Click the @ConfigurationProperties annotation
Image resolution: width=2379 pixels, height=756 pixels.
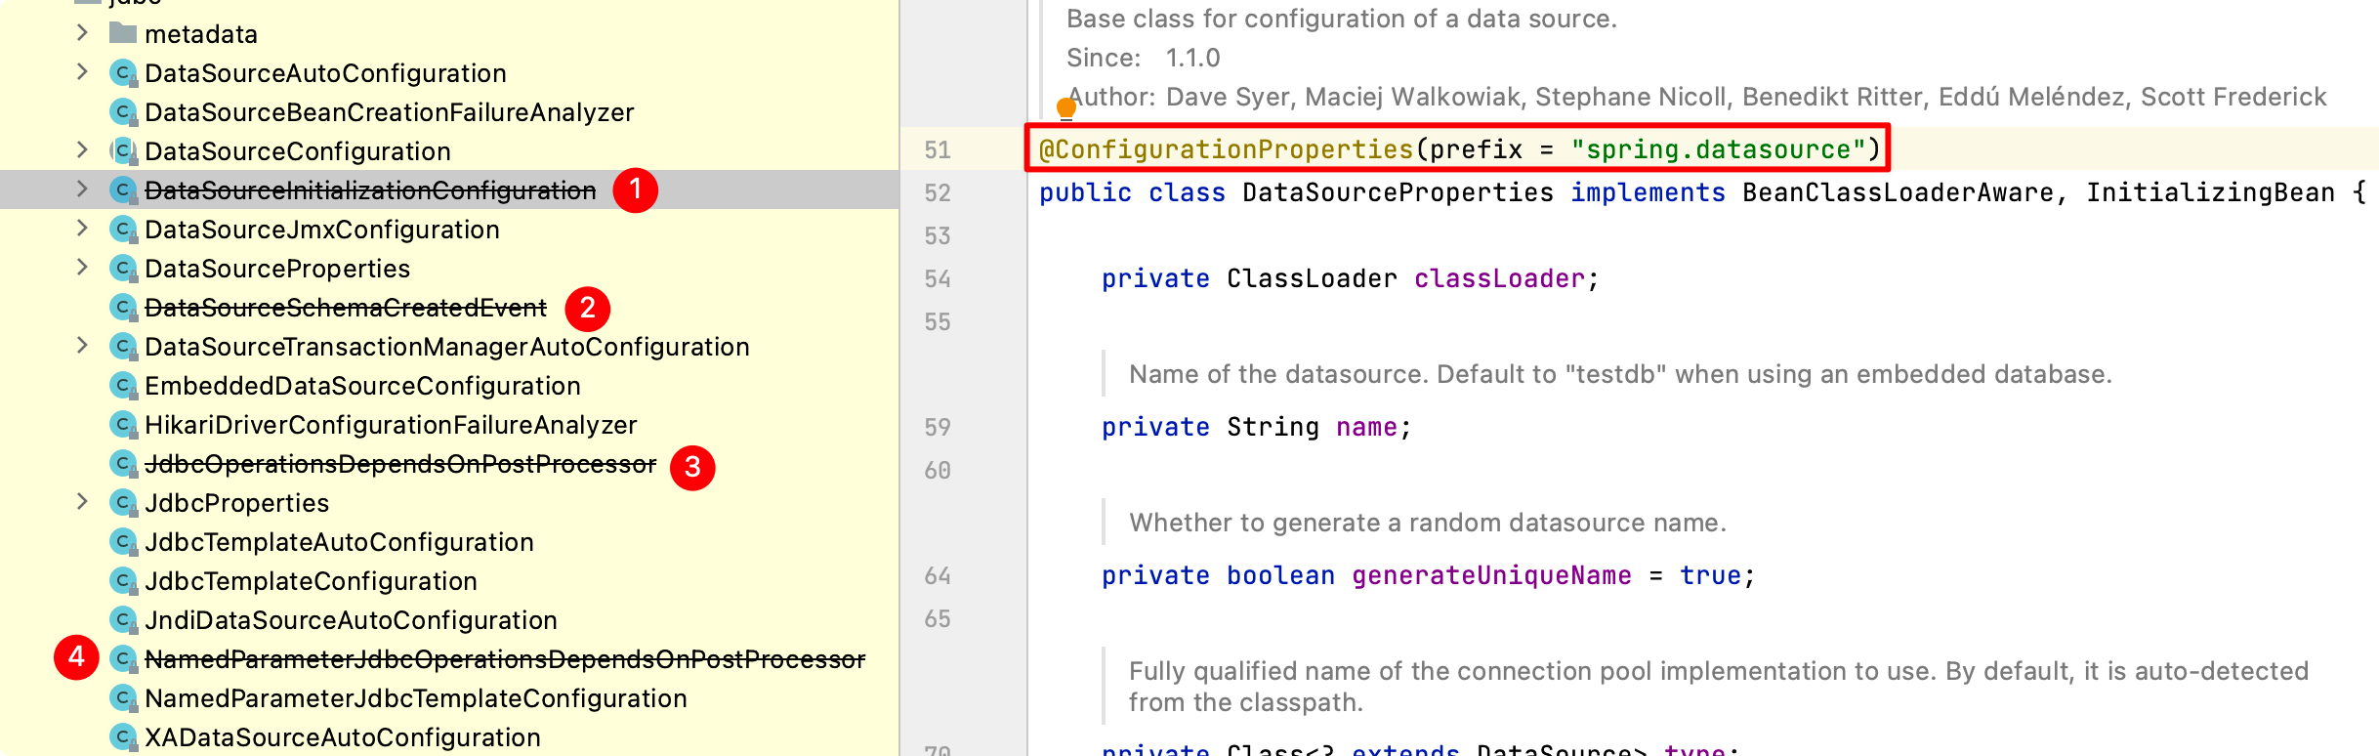[x=1226, y=149]
